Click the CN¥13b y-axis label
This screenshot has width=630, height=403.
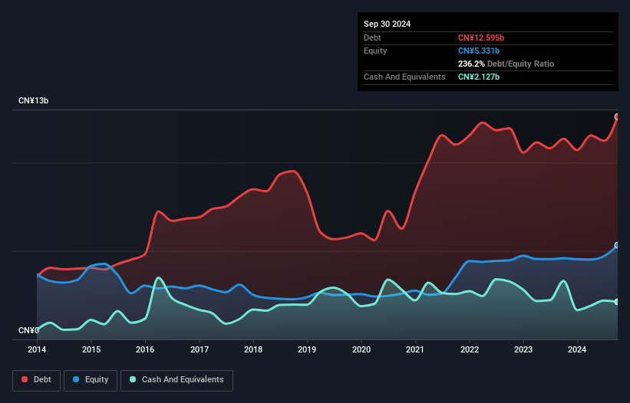click(33, 100)
